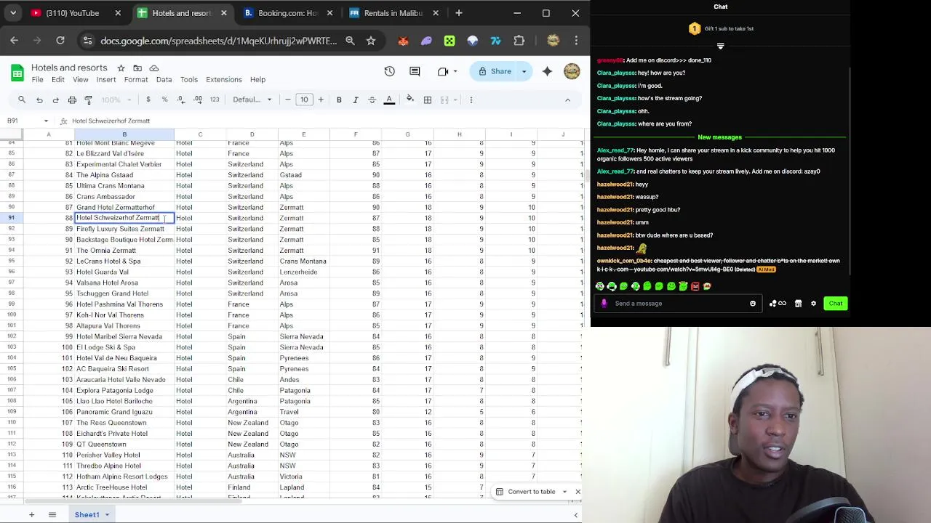931x523 pixels.
Task: Star the Hotels and resorts document
Action: point(121,68)
